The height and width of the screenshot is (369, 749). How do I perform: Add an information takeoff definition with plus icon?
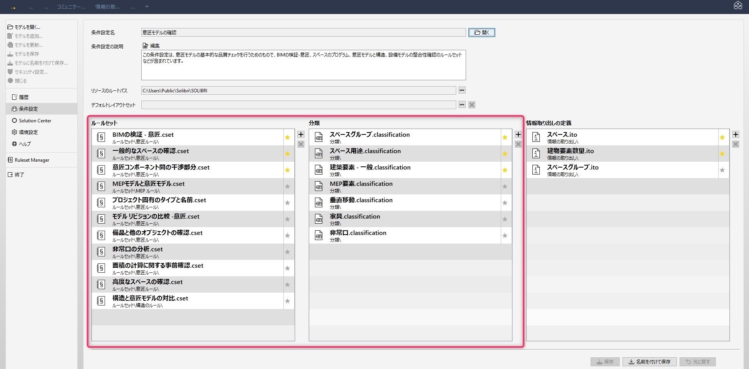point(735,134)
